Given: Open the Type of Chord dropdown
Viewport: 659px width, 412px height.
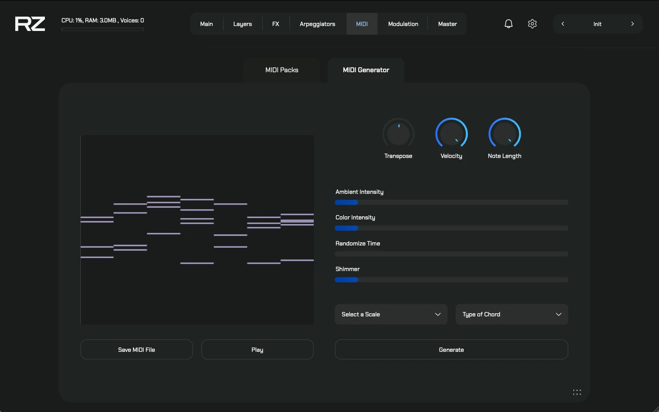Looking at the screenshot, I should coord(511,314).
